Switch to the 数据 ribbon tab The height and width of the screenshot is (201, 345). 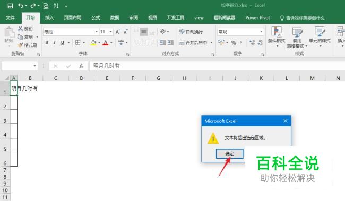point(115,18)
